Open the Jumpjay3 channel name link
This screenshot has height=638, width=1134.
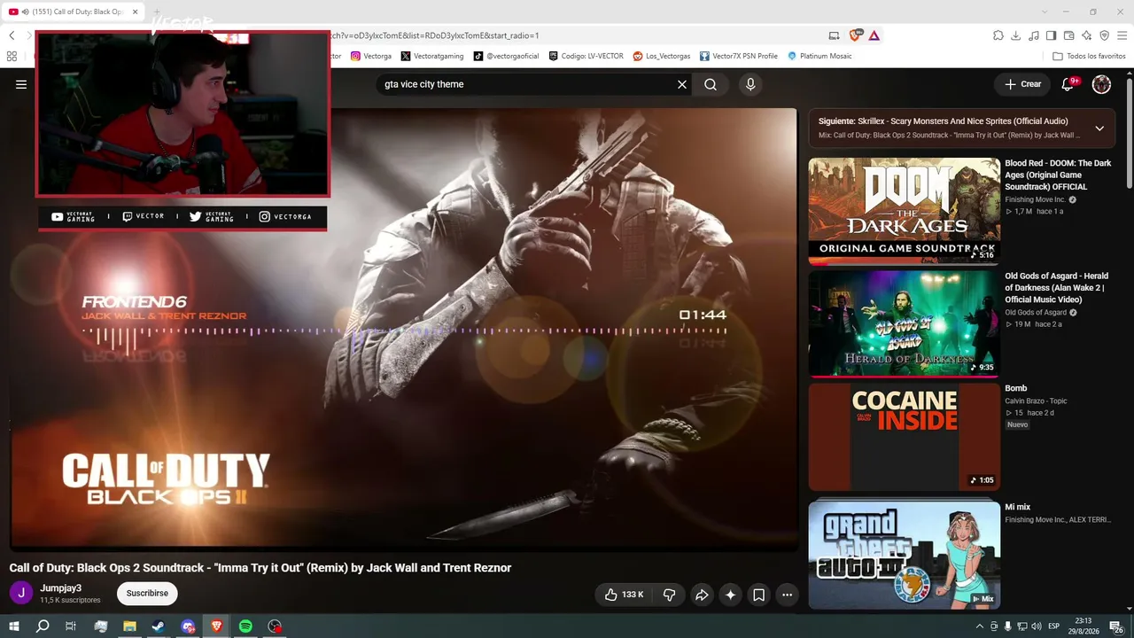[x=60, y=588]
